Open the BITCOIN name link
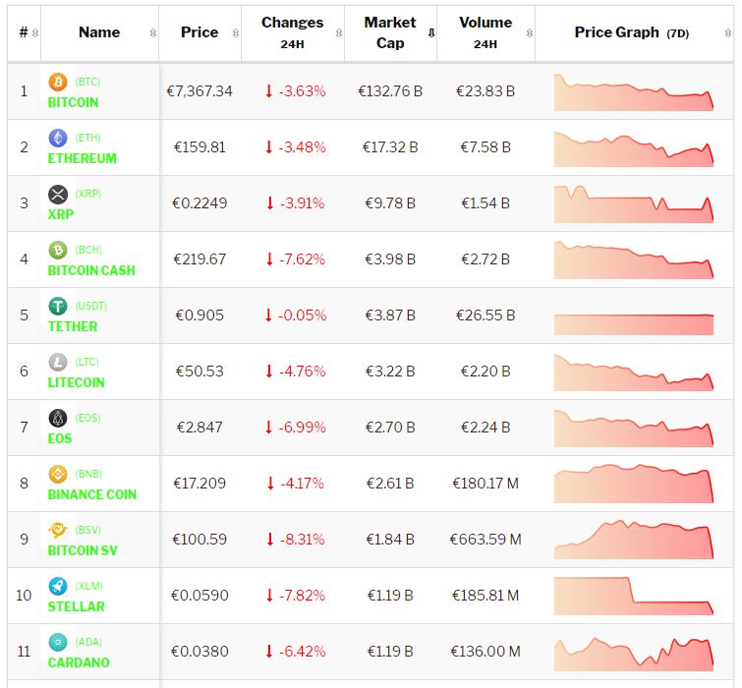742x688 pixels. (73, 102)
